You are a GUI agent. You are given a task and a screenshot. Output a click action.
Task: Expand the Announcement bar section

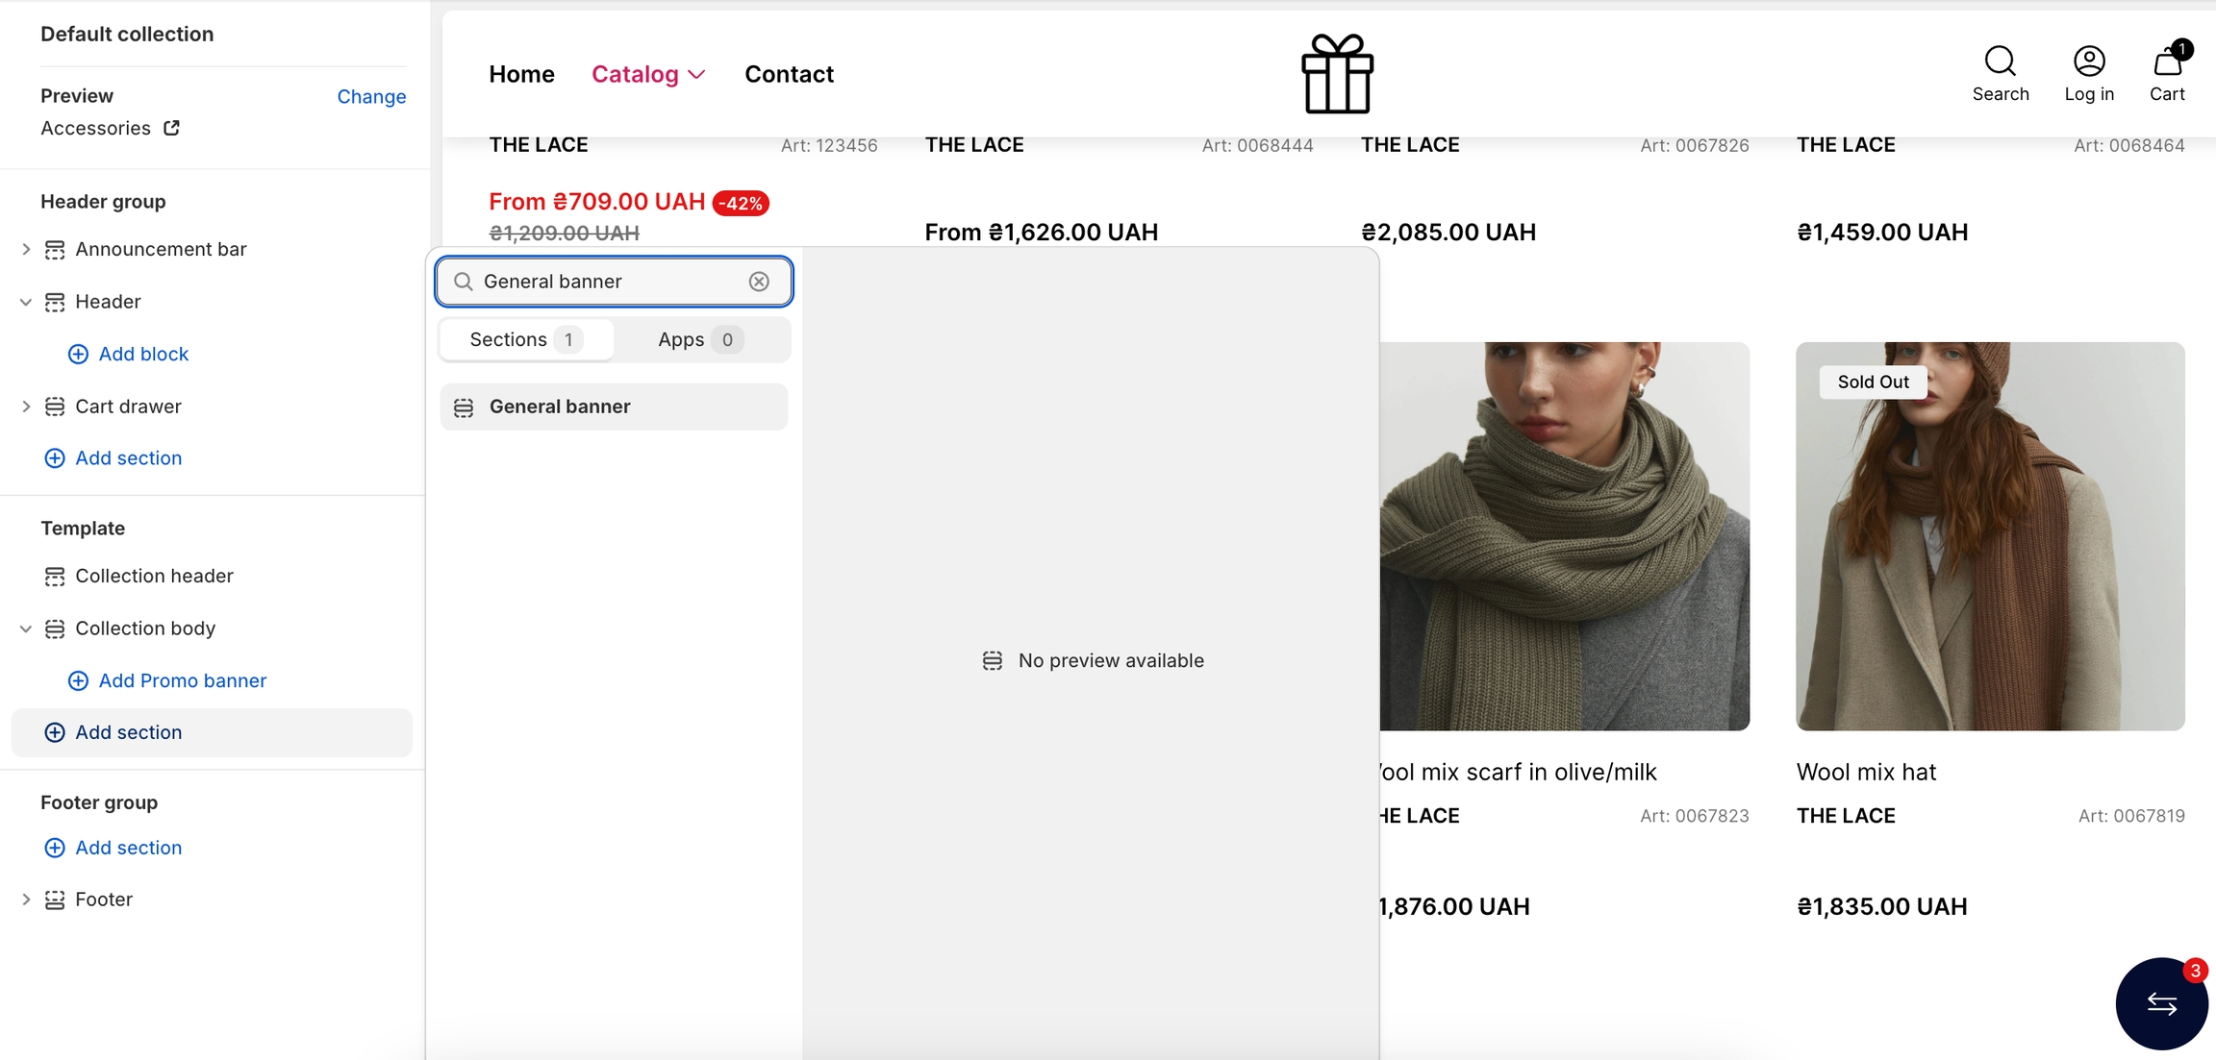pos(26,250)
